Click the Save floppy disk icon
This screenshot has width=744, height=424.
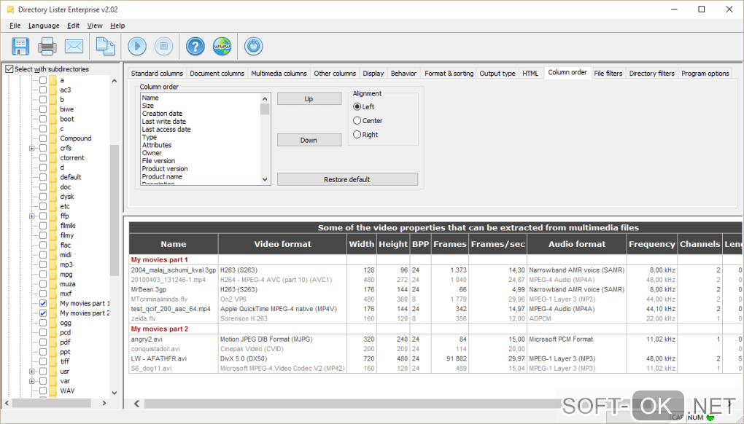pos(20,46)
